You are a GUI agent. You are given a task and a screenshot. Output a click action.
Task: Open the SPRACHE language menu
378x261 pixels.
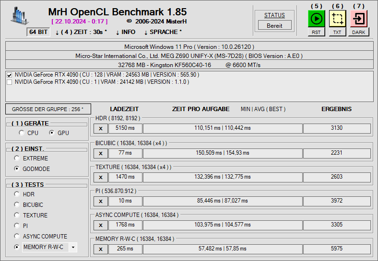pyautogui.click(x=163, y=32)
